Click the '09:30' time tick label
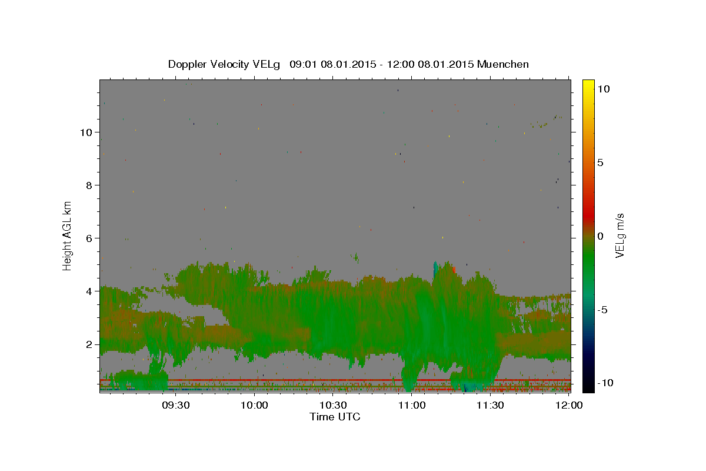 click(x=175, y=405)
